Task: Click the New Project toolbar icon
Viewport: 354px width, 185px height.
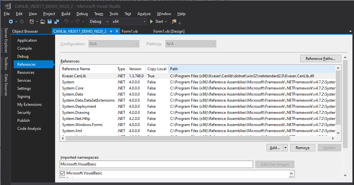Action: 31,21
